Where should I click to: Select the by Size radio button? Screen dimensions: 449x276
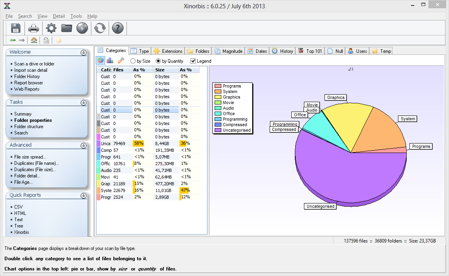click(133, 61)
